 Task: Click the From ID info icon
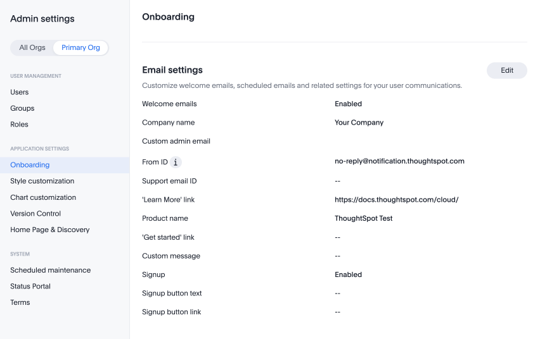(176, 163)
